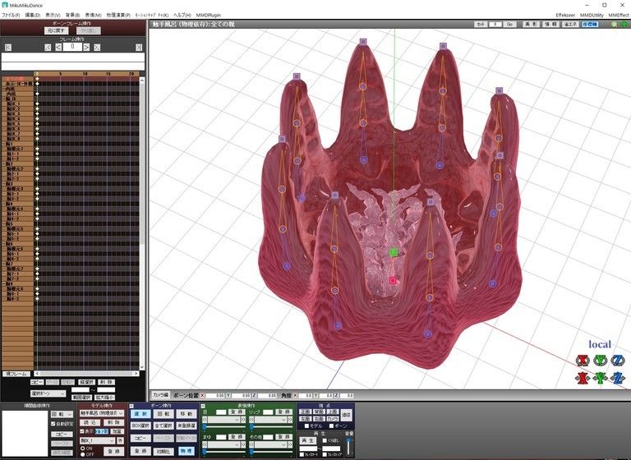Click next eye morph arrow
This screenshot has width=631, height=460.
coord(242,420)
